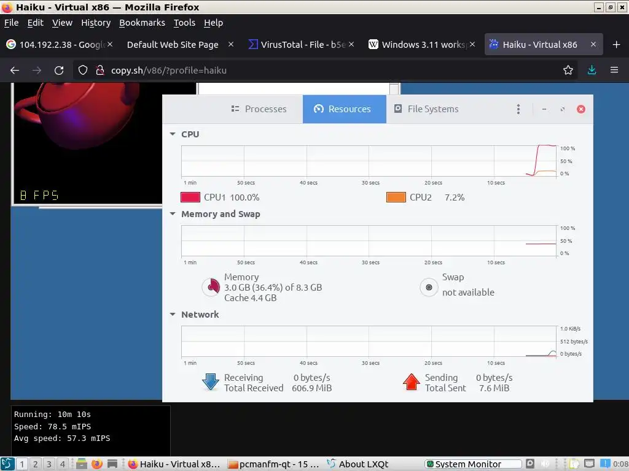Open Firefox View menu
The width and height of the screenshot is (629, 471).
(62, 23)
